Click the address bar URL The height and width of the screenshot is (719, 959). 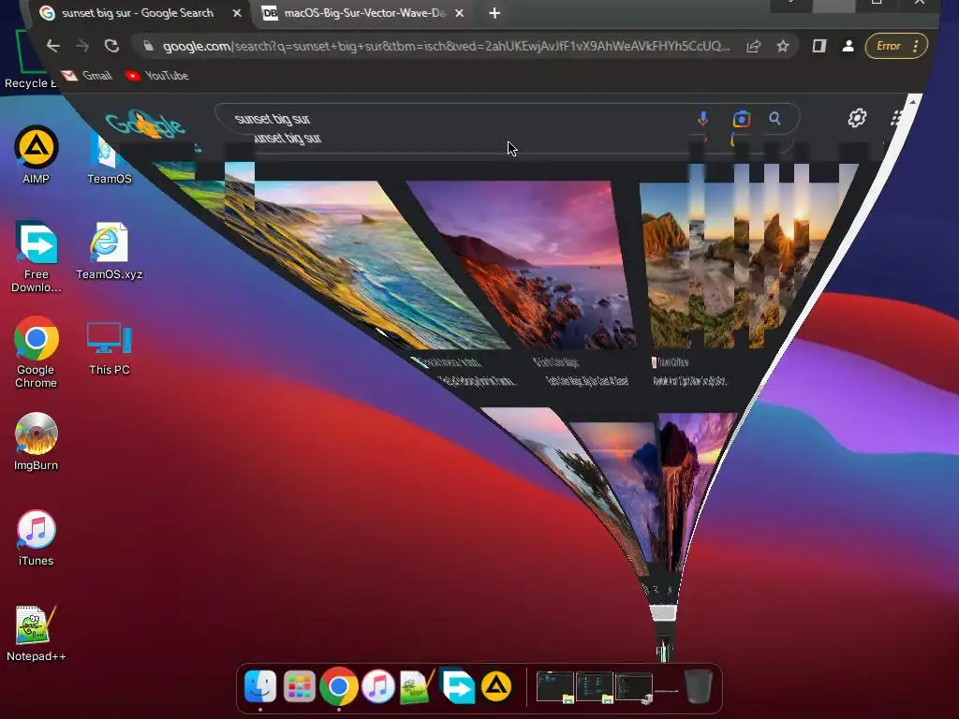pos(445,46)
